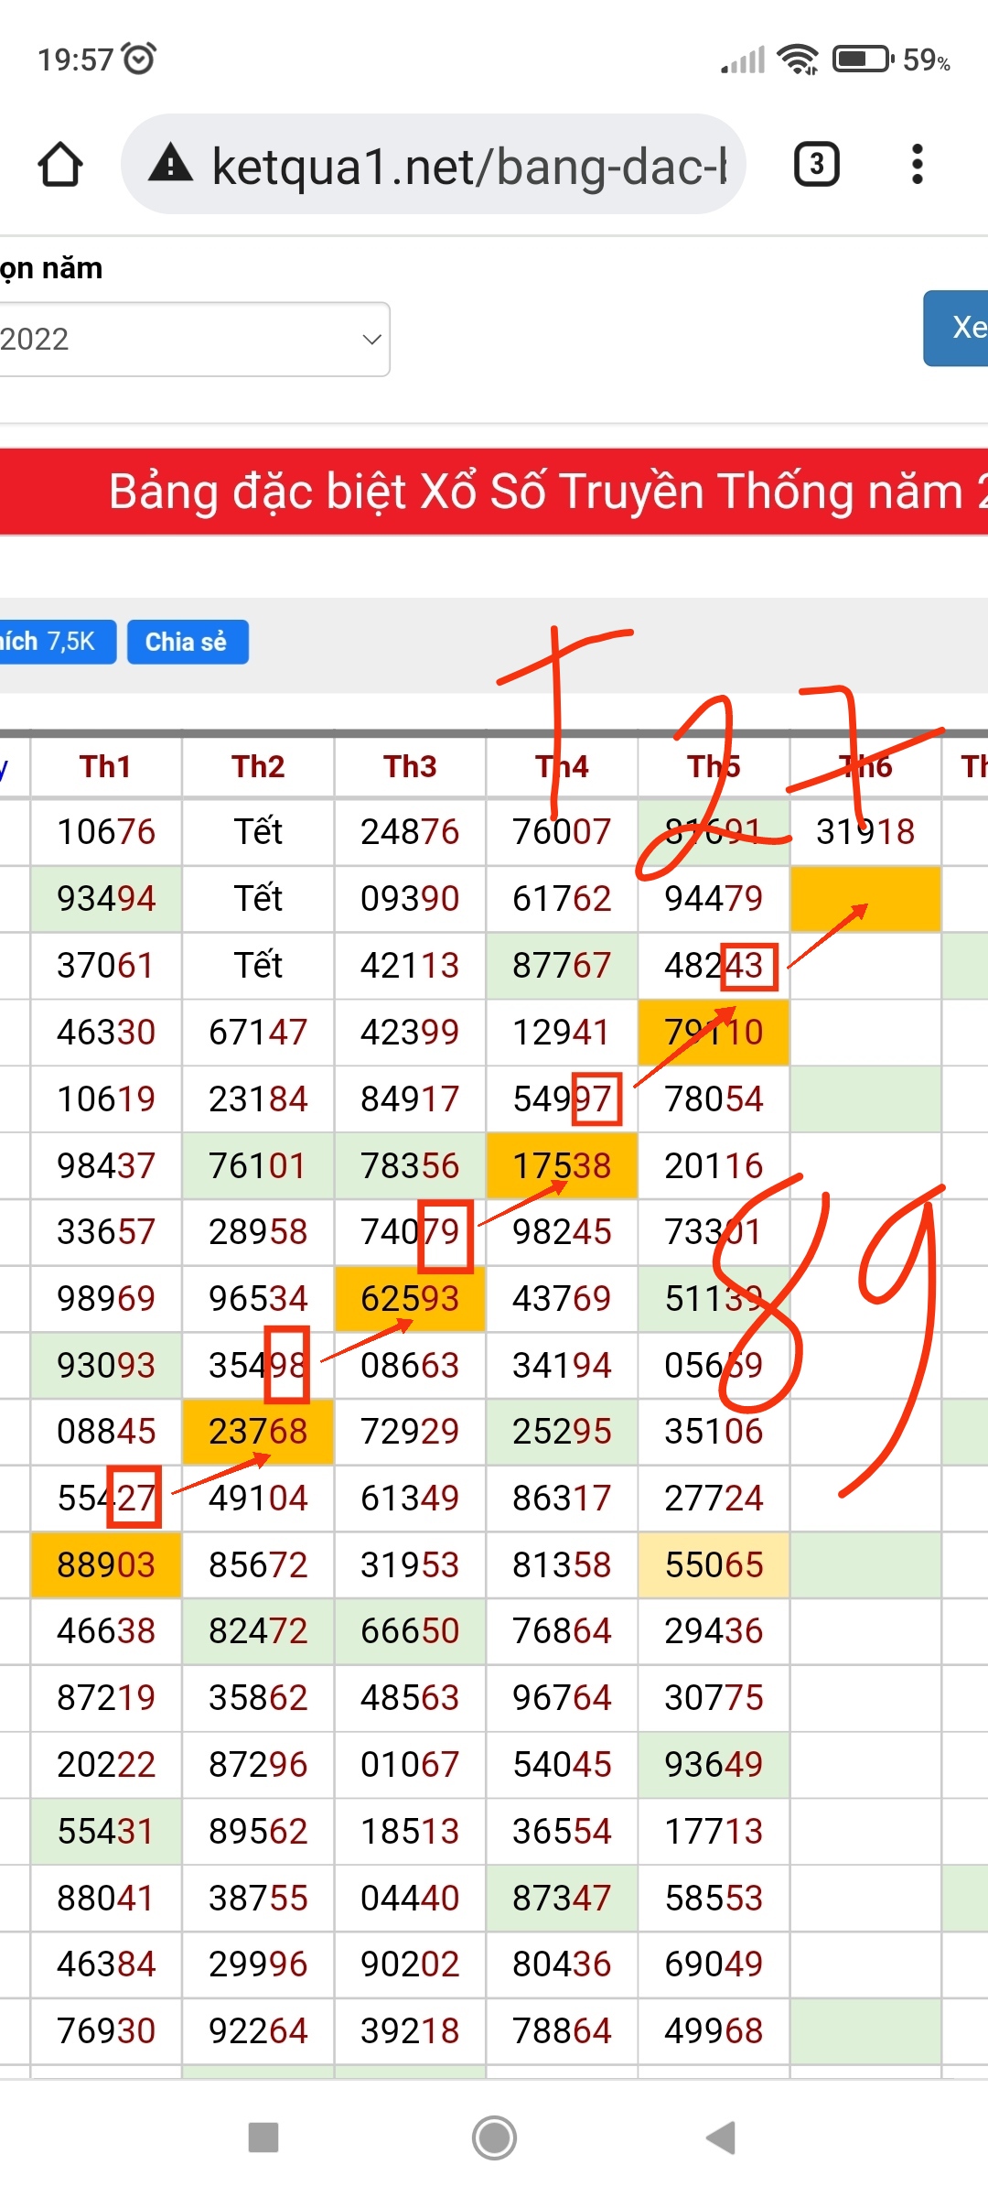Tap the browser home icon
The image size is (988, 2197).
(60, 165)
